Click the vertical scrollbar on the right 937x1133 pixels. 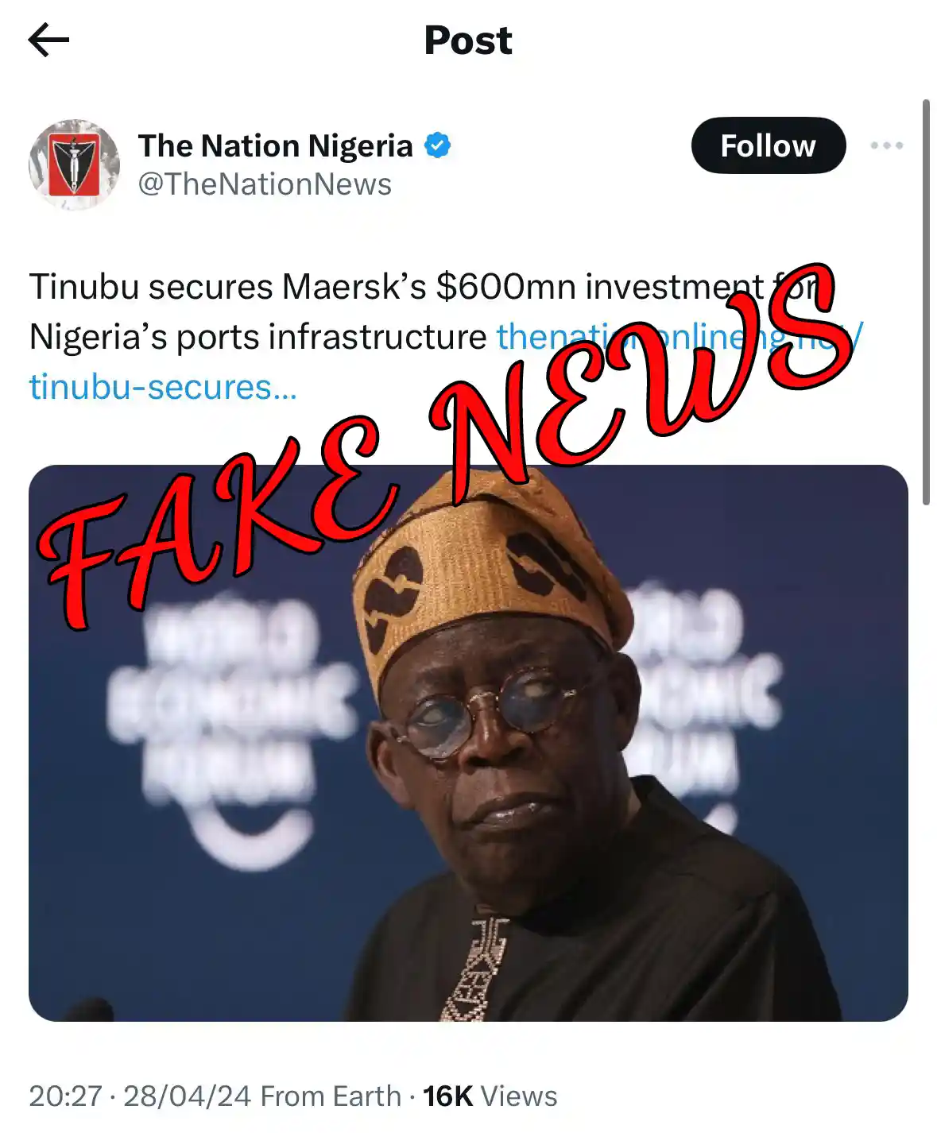pyautogui.click(x=926, y=302)
